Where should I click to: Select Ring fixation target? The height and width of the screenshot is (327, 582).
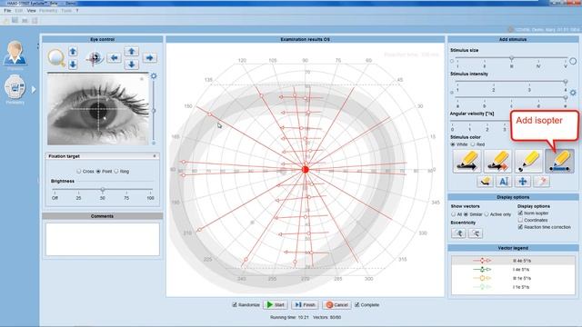pos(116,172)
